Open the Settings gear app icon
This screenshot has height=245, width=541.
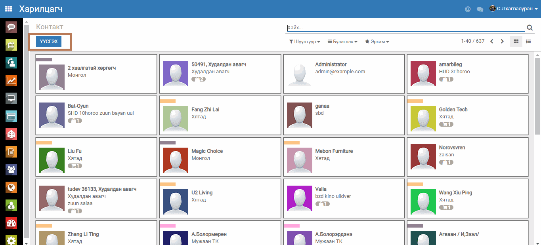(11, 240)
